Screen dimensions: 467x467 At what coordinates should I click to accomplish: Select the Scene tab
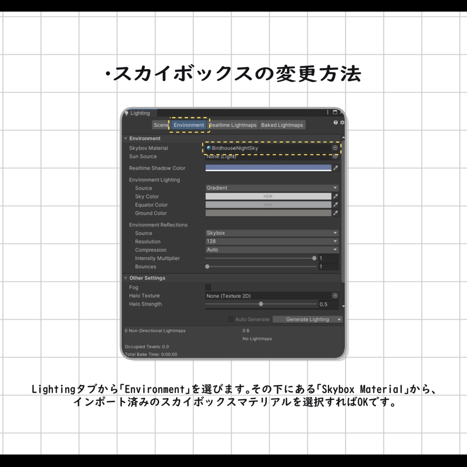tap(161, 125)
